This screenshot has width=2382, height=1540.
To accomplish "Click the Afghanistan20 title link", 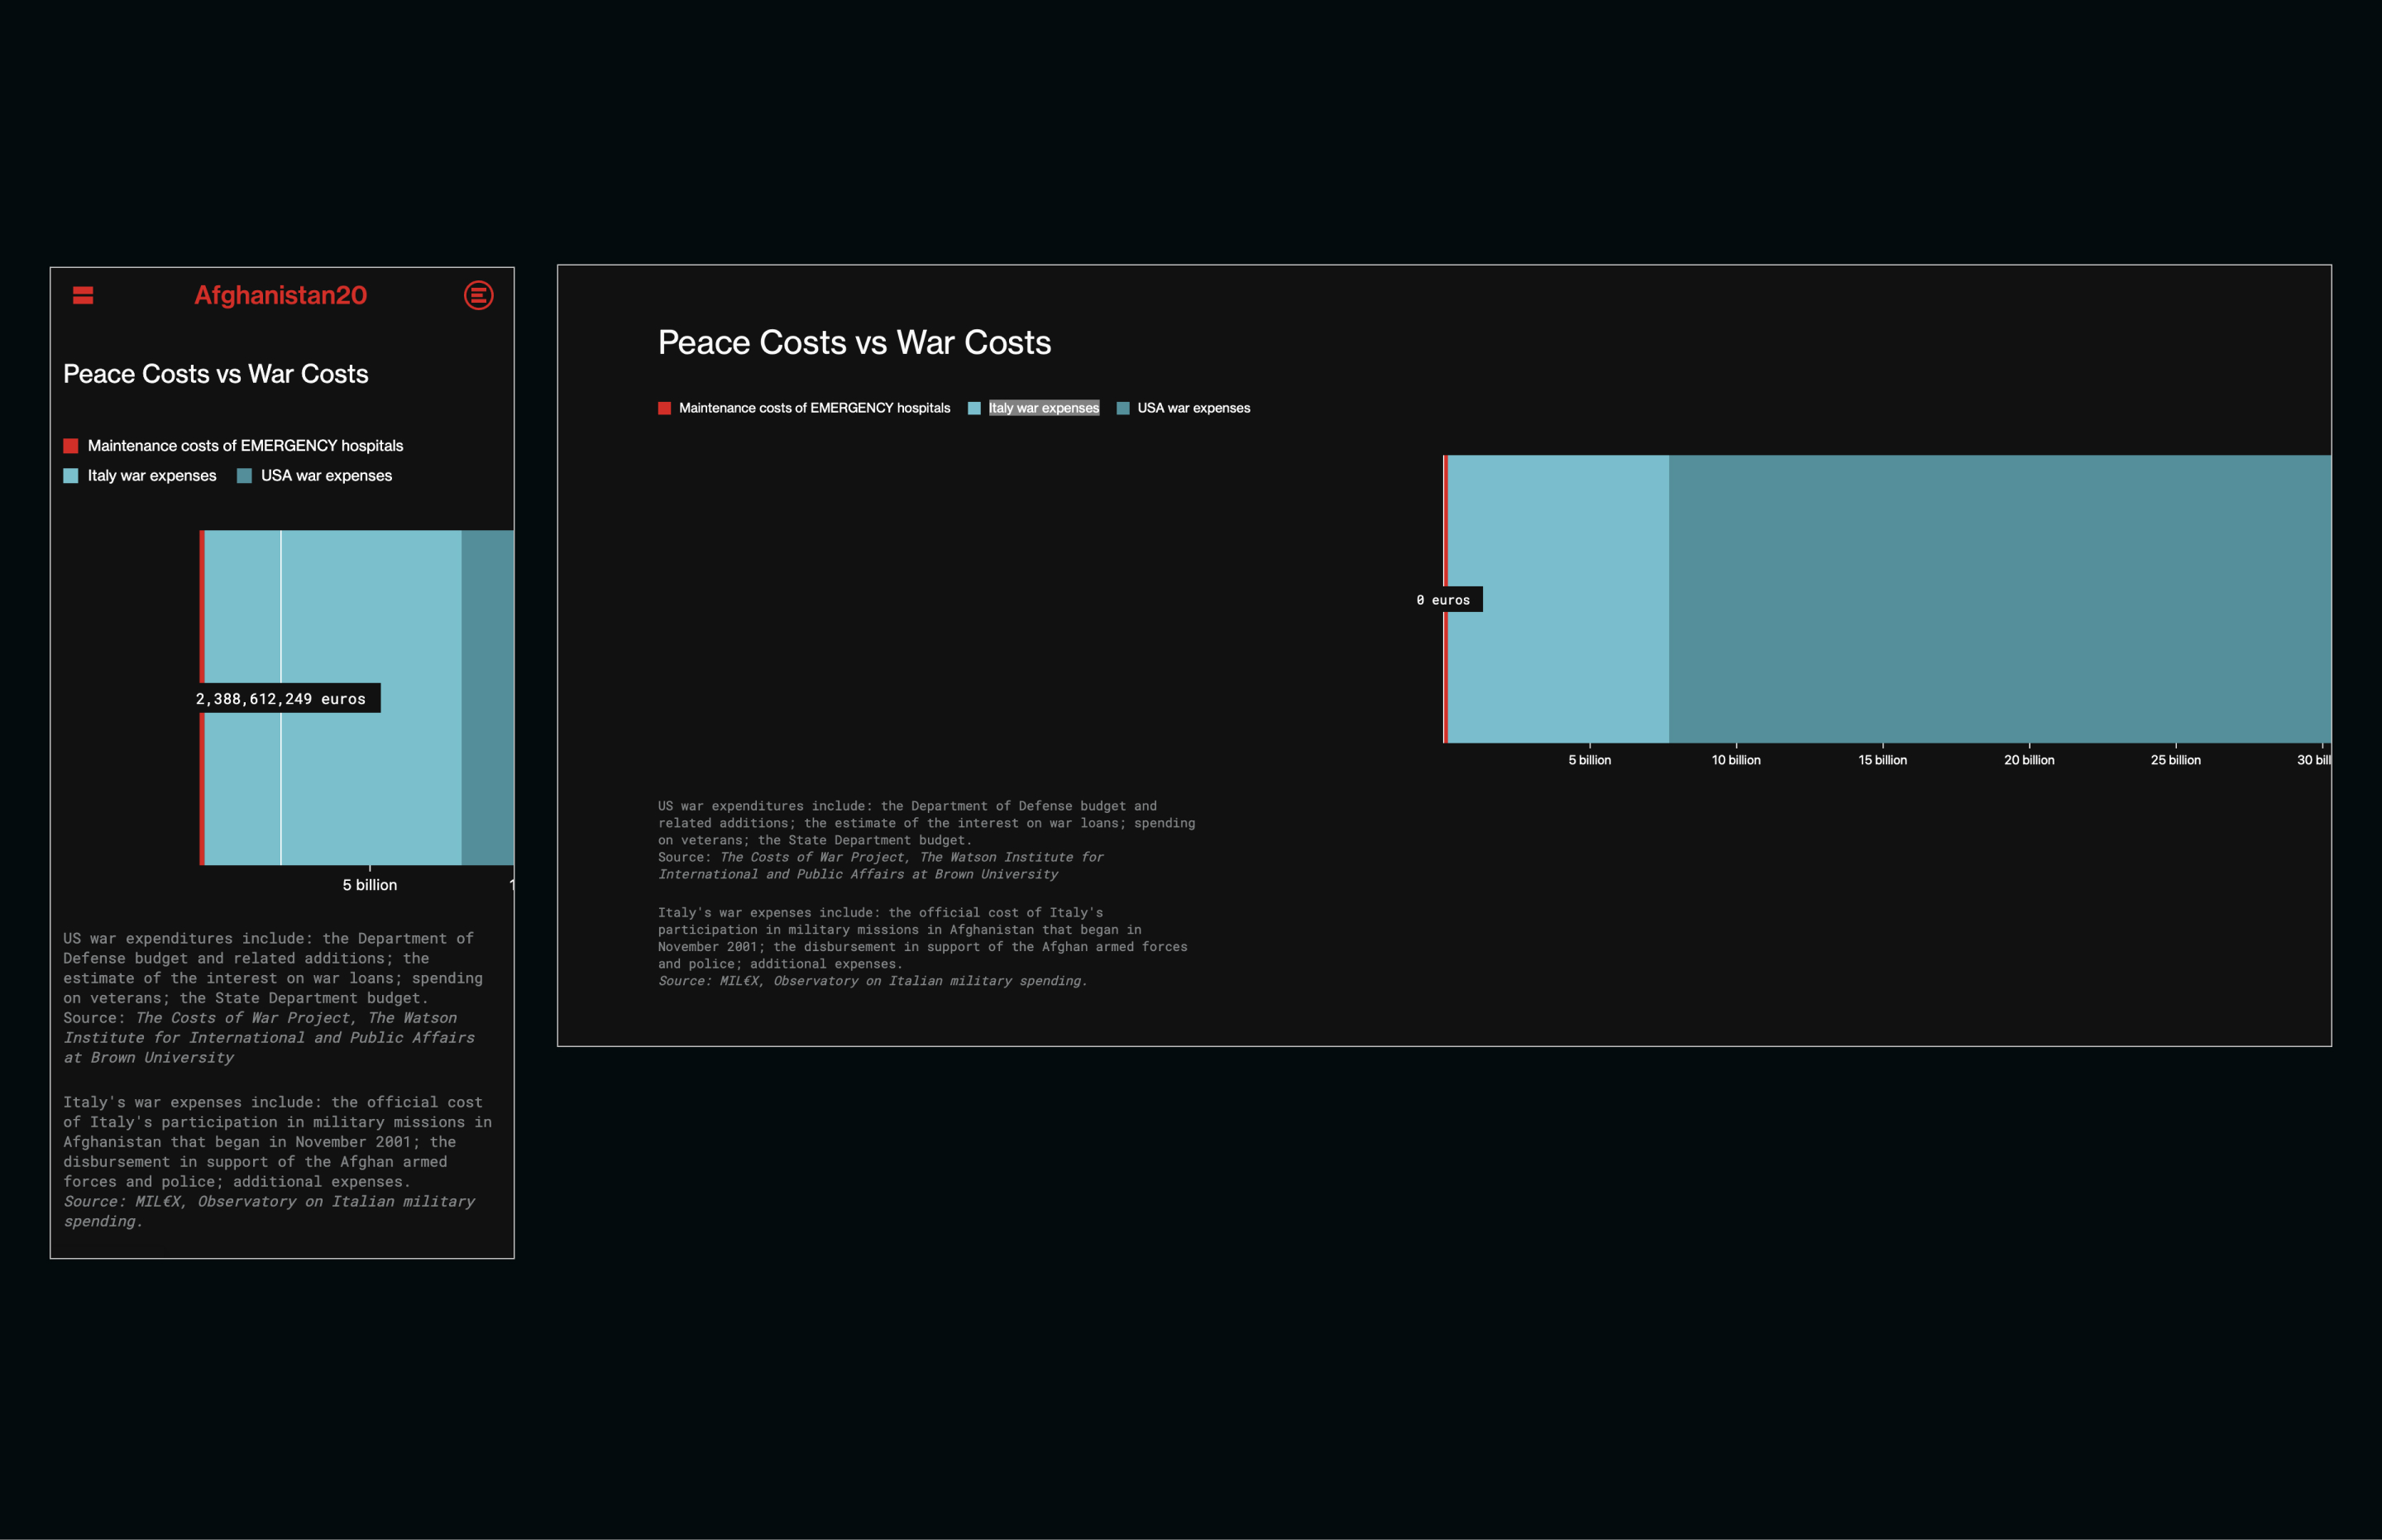I will tap(280, 295).
